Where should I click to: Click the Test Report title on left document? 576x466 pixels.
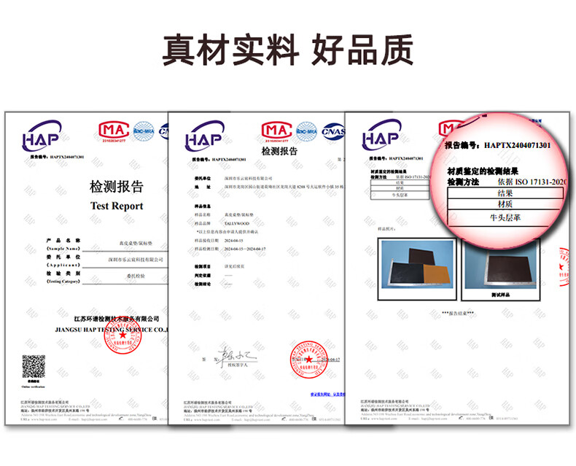coord(117,206)
